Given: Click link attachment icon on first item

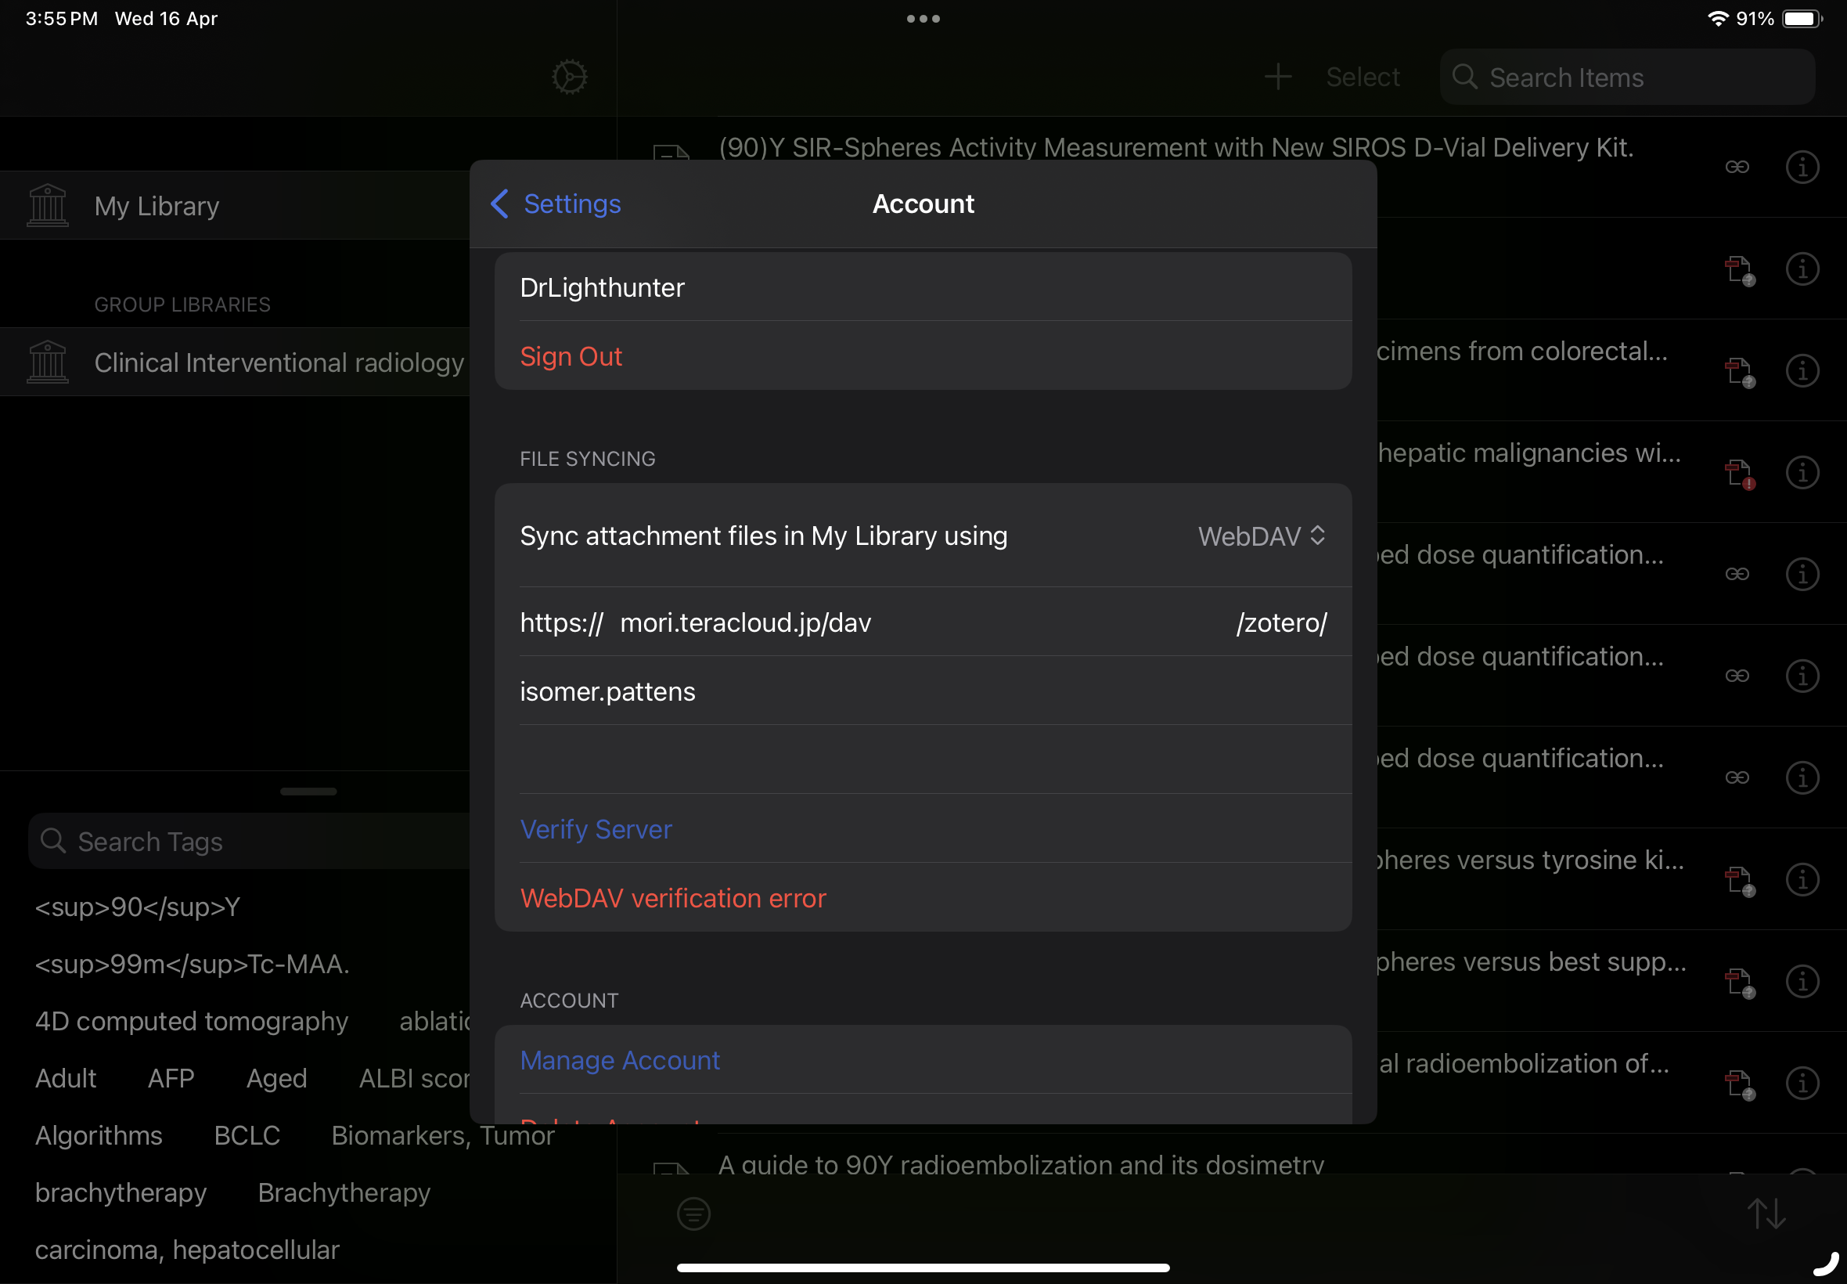Looking at the screenshot, I should tap(1737, 168).
